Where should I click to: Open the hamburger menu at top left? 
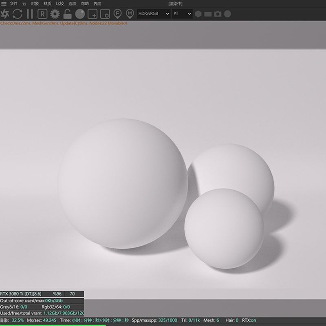(x=4, y=3)
